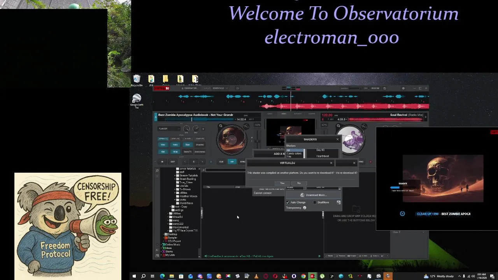Select the Stems tree item
The width and height of the screenshot is (498, 280).
click(x=169, y=252)
